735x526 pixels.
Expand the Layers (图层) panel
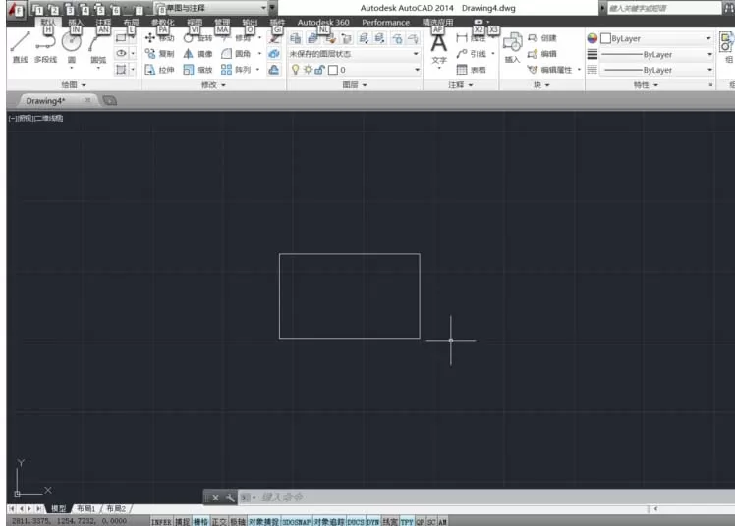tap(355, 84)
